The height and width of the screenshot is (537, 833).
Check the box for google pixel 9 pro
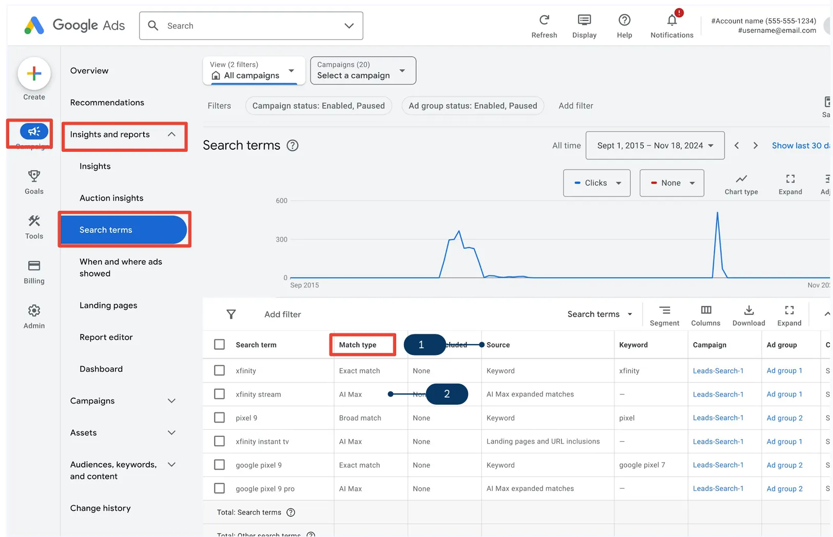[x=219, y=488]
